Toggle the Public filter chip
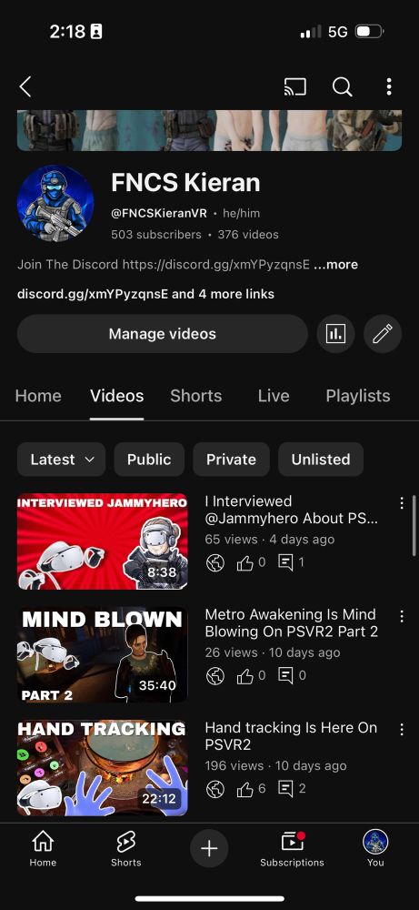The image size is (419, 910). pos(149,459)
